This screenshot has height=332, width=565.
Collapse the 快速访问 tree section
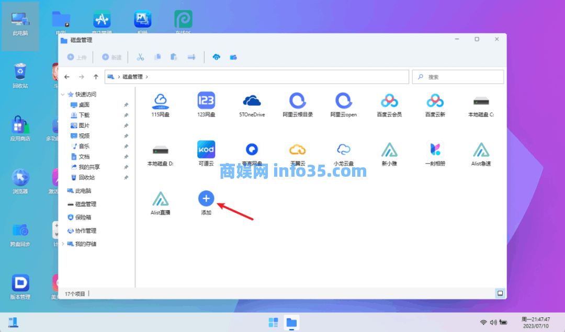(63, 94)
